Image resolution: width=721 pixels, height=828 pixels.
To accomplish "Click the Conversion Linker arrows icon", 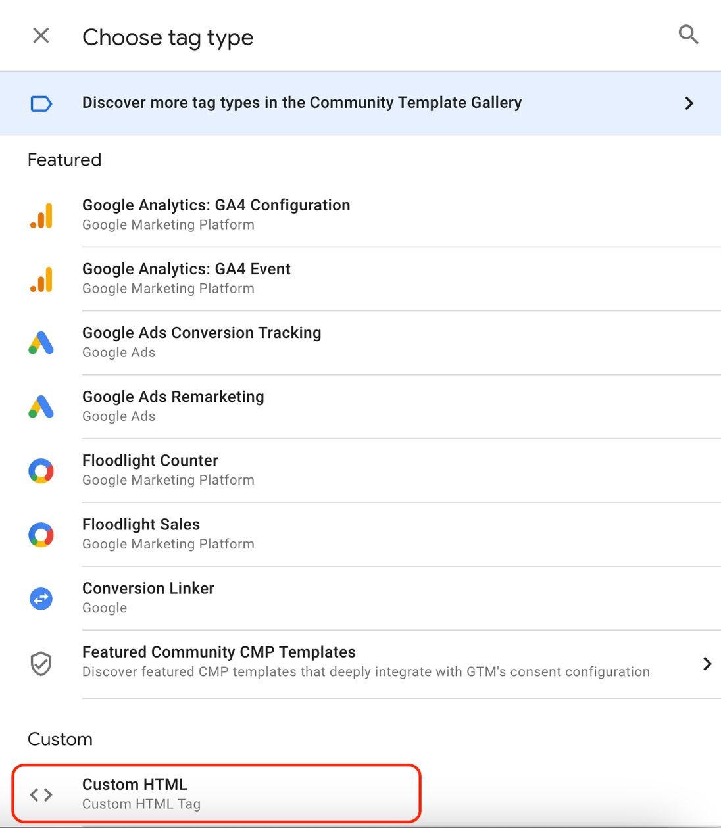I will point(41,598).
